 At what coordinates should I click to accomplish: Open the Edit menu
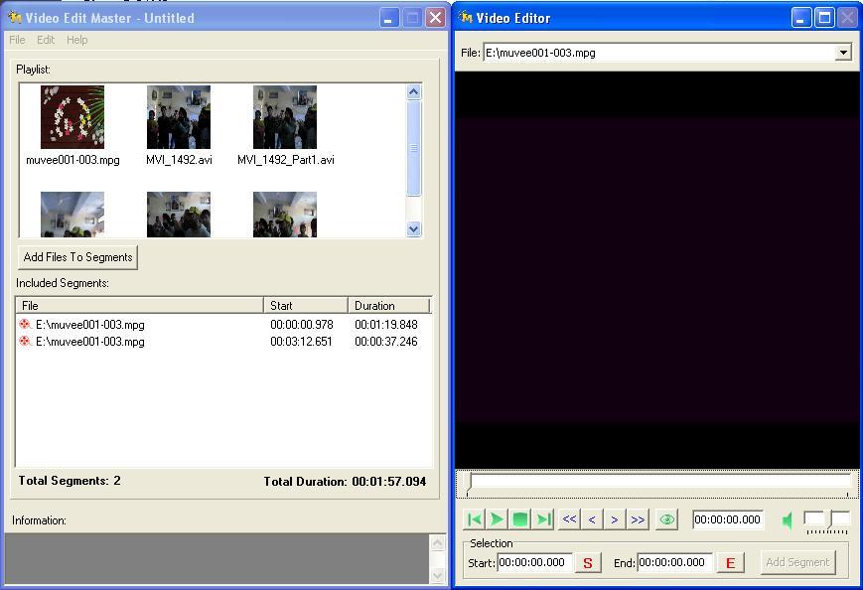pos(45,40)
